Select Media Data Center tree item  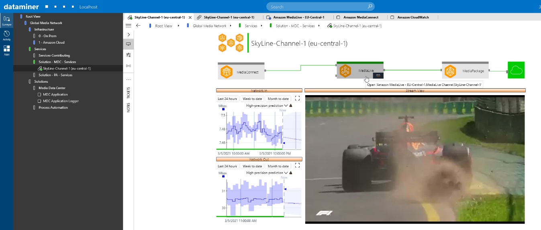pos(52,88)
